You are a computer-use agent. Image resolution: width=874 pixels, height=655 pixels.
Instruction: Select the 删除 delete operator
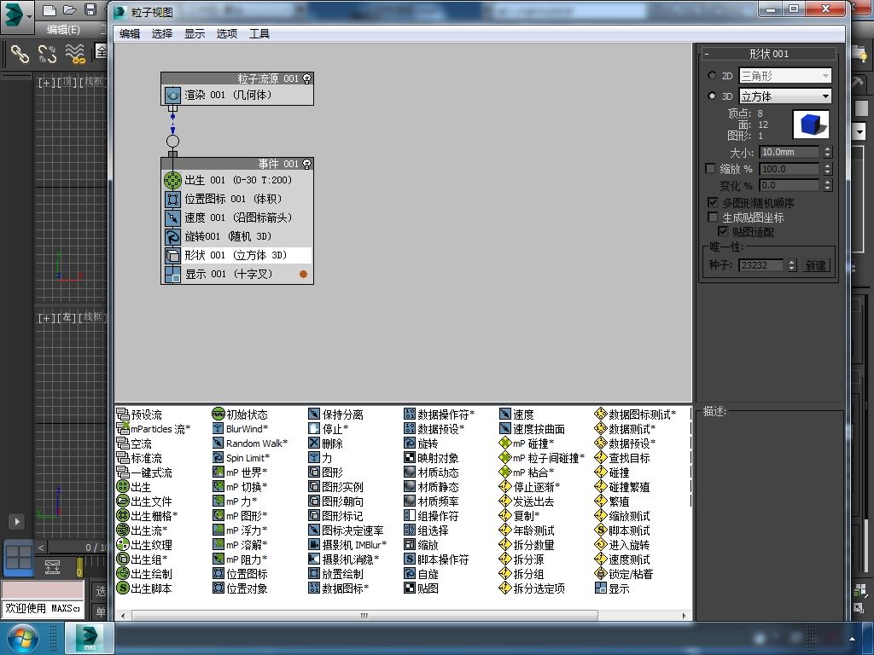pyautogui.click(x=325, y=443)
